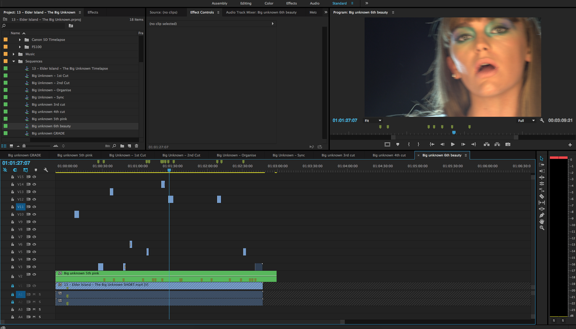Expand the Canon 5D Timelapse bin
This screenshot has width=576, height=329.
pos(20,40)
